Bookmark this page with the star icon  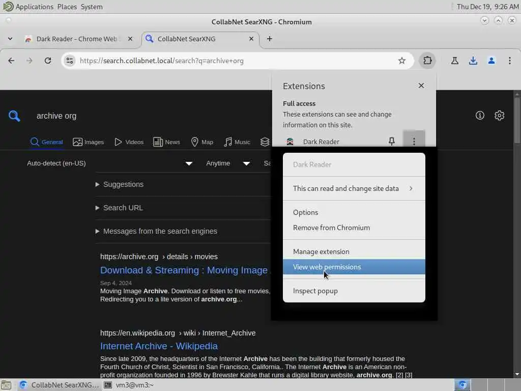coord(402,61)
